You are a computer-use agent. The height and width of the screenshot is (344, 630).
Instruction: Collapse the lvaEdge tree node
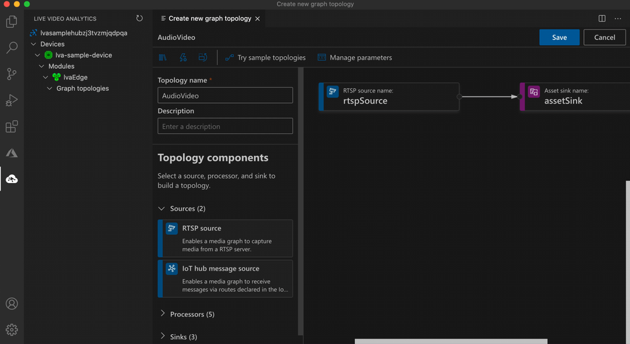tap(45, 77)
